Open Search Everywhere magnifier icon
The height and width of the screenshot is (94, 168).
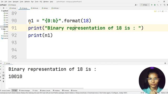(165, 5)
